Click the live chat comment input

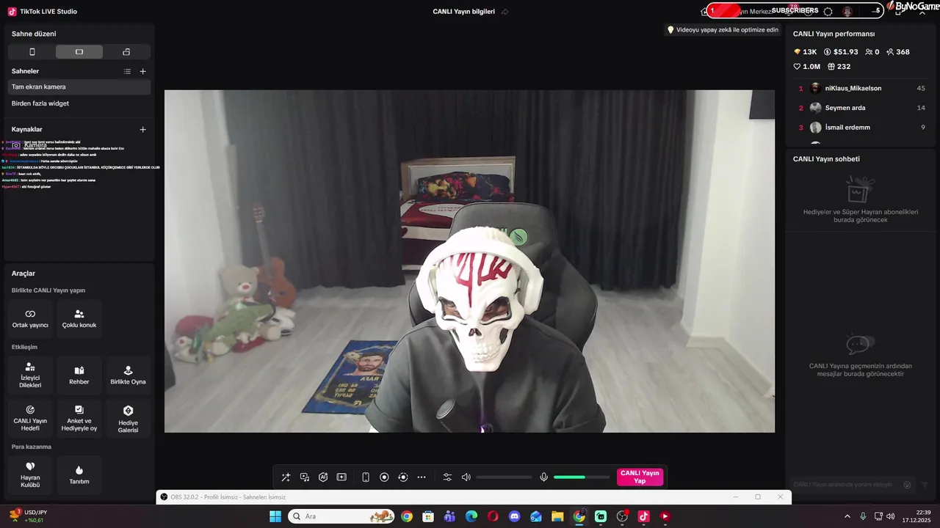click(x=845, y=485)
